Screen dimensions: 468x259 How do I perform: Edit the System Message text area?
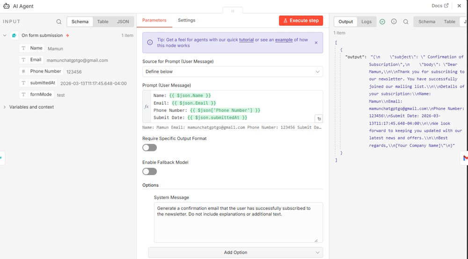(x=238, y=222)
